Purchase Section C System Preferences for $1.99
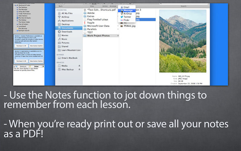 (21, 46)
